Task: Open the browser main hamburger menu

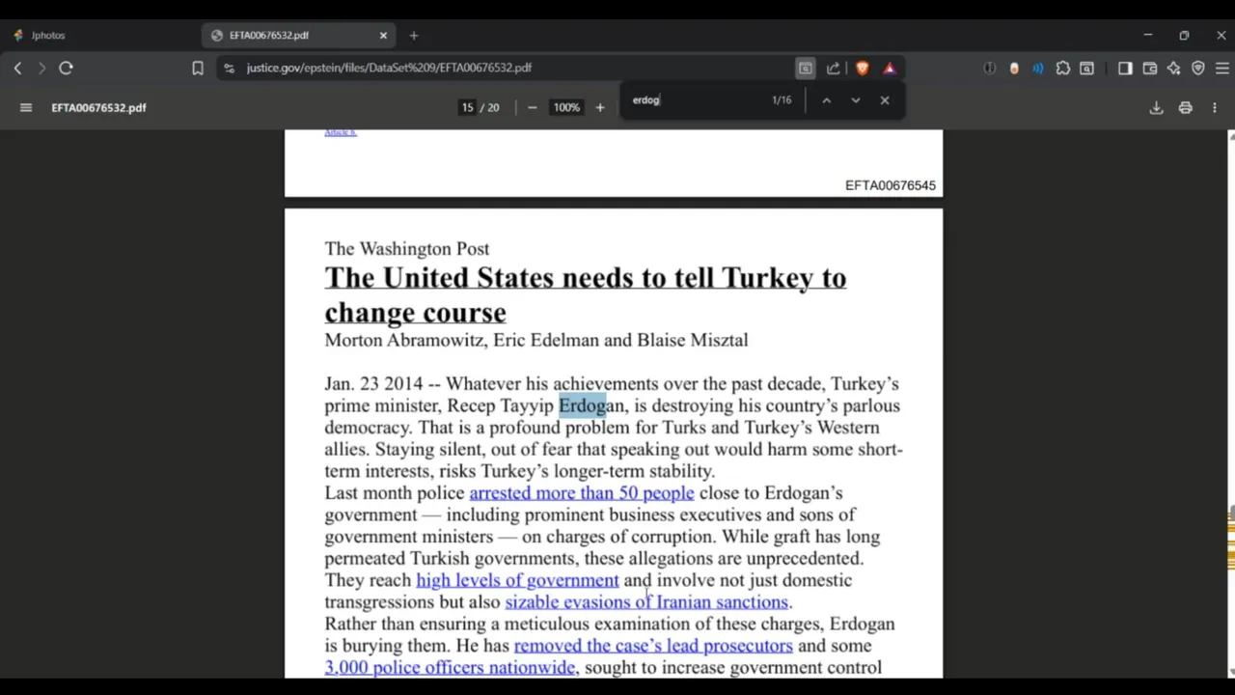Action: tap(1221, 68)
